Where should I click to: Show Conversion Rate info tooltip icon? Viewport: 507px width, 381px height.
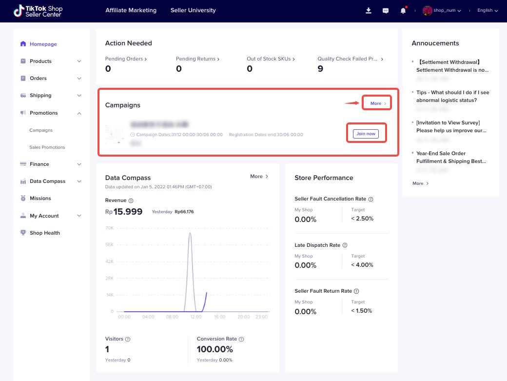pyautogui.click(x=241, y=339)
